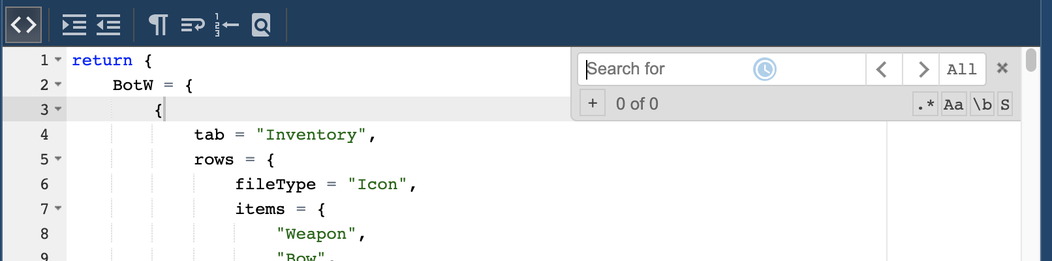The height and width of the screenshot is (261, 1052).
Task: Fold the items block on line 7
Action: [x=58, y=209]
